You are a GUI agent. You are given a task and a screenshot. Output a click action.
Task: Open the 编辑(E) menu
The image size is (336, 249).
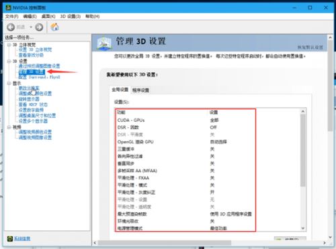click(30, 16)
